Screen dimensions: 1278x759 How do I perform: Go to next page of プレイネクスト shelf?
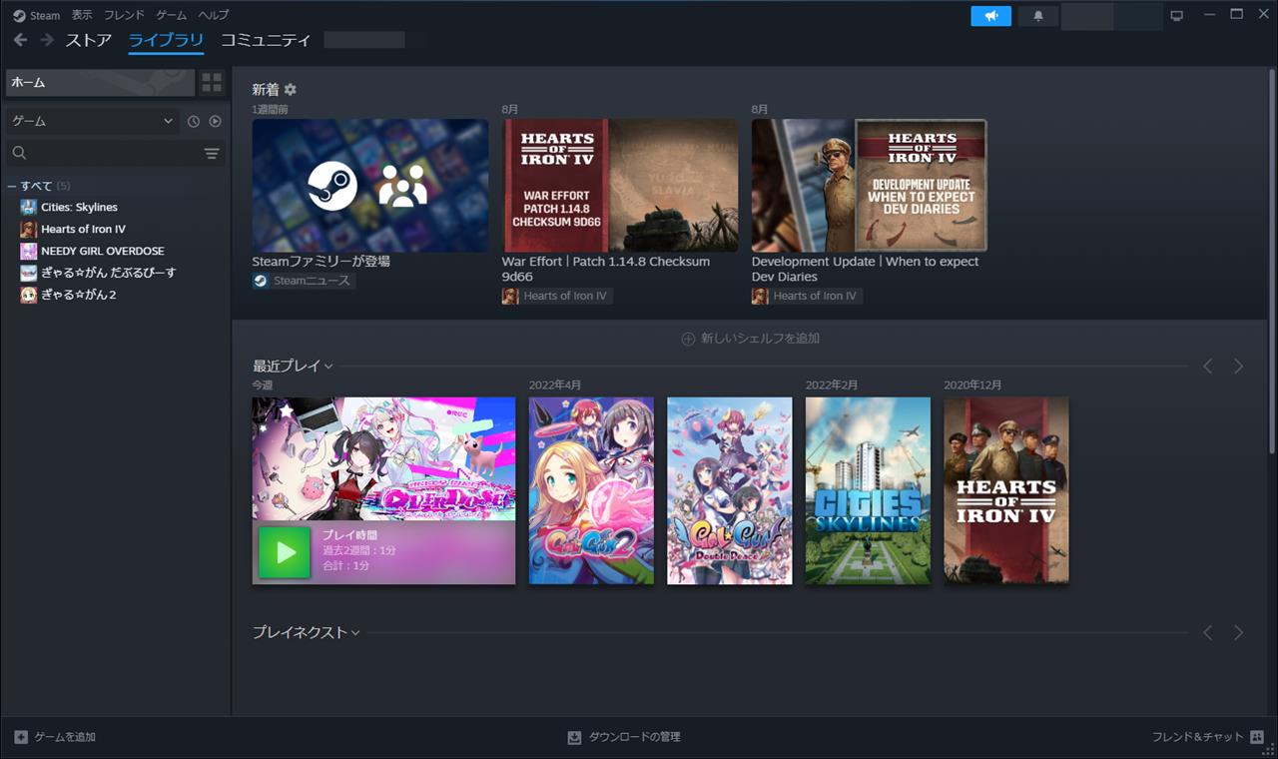1238,632
